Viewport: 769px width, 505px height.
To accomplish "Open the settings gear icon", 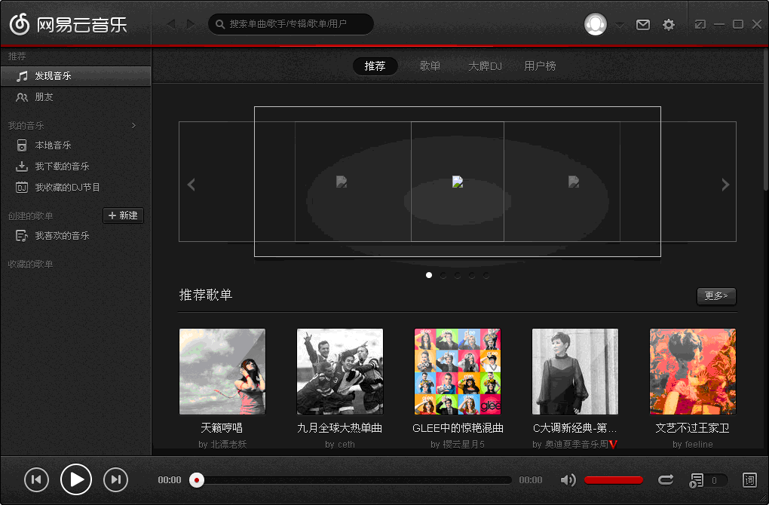I will 669,25.
